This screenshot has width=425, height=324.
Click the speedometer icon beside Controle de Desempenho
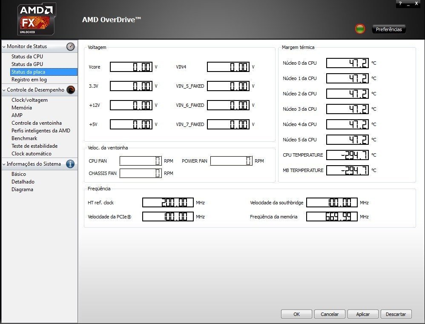pyautogui.click(x=71, y=90)
